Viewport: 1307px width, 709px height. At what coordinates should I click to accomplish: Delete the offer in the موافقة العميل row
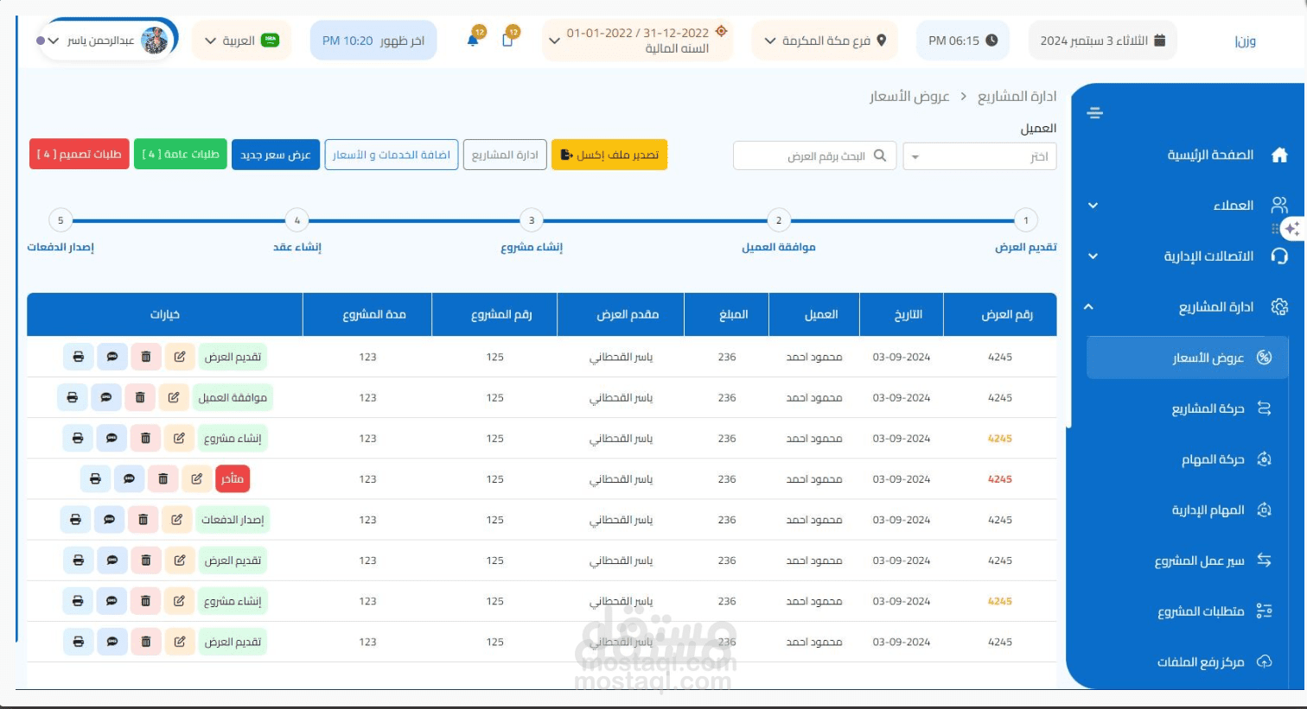[140, 397]
